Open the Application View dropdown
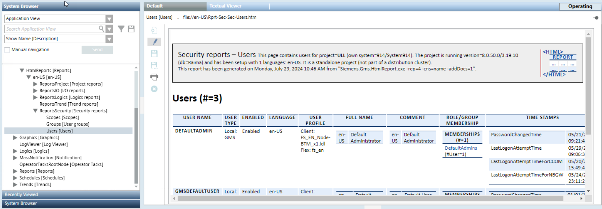The height and width of the screenshot is (209, 602). [x=109, y=19]
